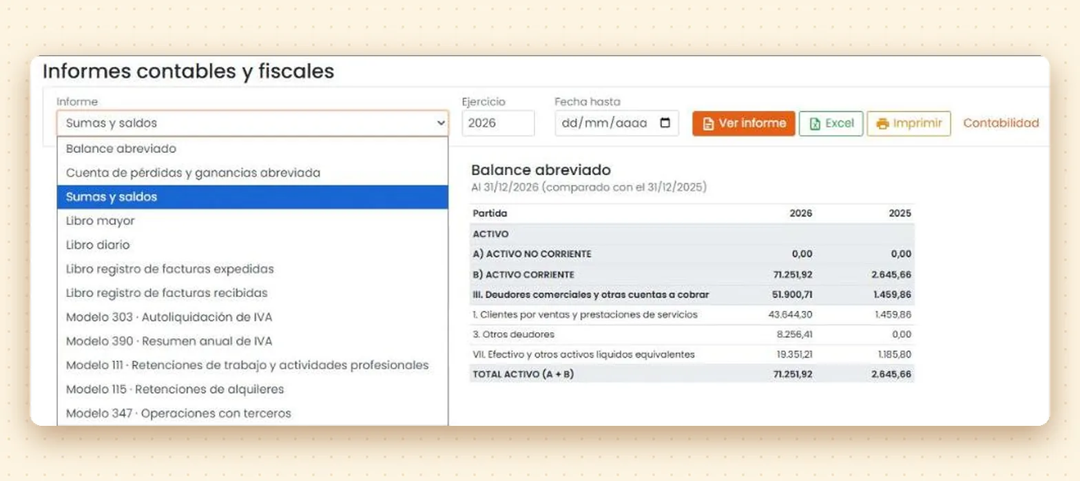1080x481 pixels.
Task: Select Balance abreviado from the list
Action: tap(252, 149)
